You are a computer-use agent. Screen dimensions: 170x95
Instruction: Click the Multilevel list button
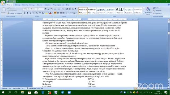click(63, 9)
